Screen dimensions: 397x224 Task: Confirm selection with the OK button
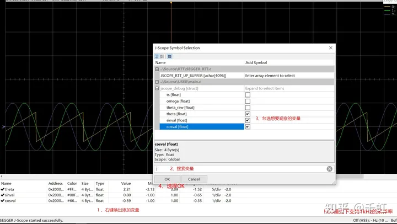pos(167,179)
